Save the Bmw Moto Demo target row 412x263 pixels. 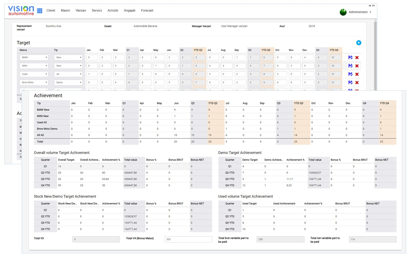(350, 82)
